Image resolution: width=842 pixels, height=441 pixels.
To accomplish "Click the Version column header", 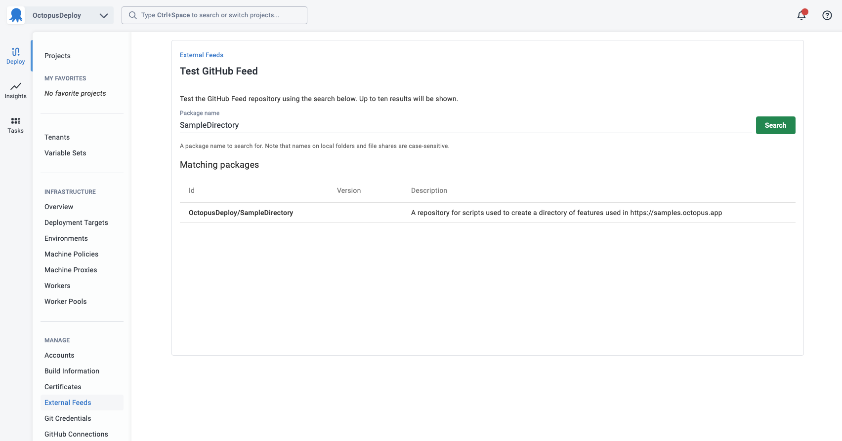I will (x=349, y=190).
